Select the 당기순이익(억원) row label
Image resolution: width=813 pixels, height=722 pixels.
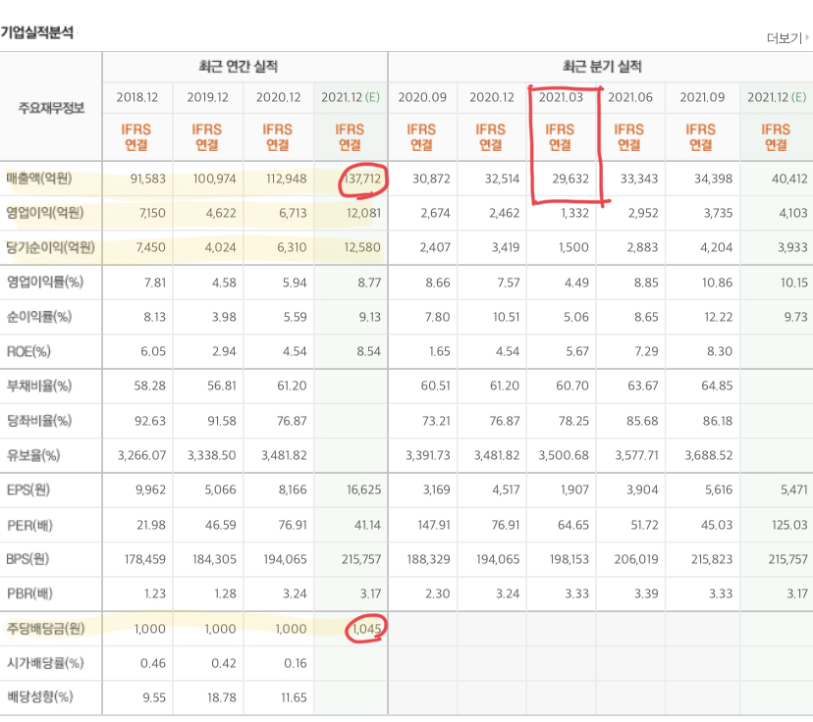(50, 247)
